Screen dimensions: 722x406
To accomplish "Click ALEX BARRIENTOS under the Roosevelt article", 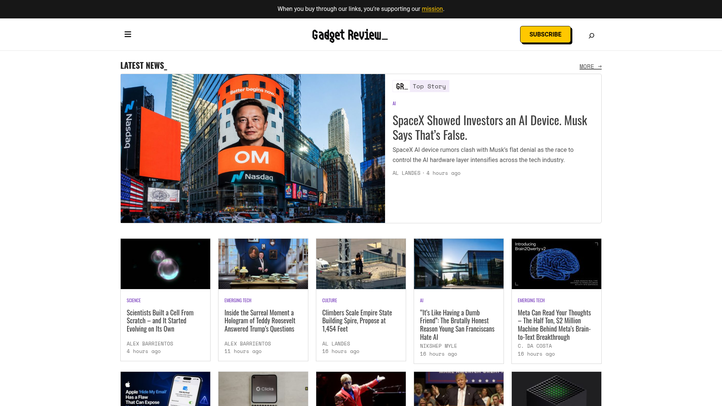I will pyautogui.click(x=247, y=344).
